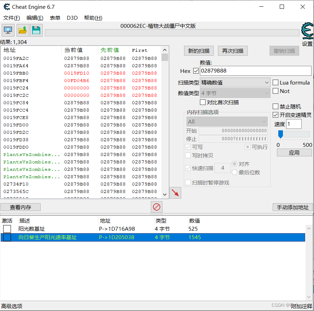Click the Cheat Engine logo settings icon

point(307,31)
